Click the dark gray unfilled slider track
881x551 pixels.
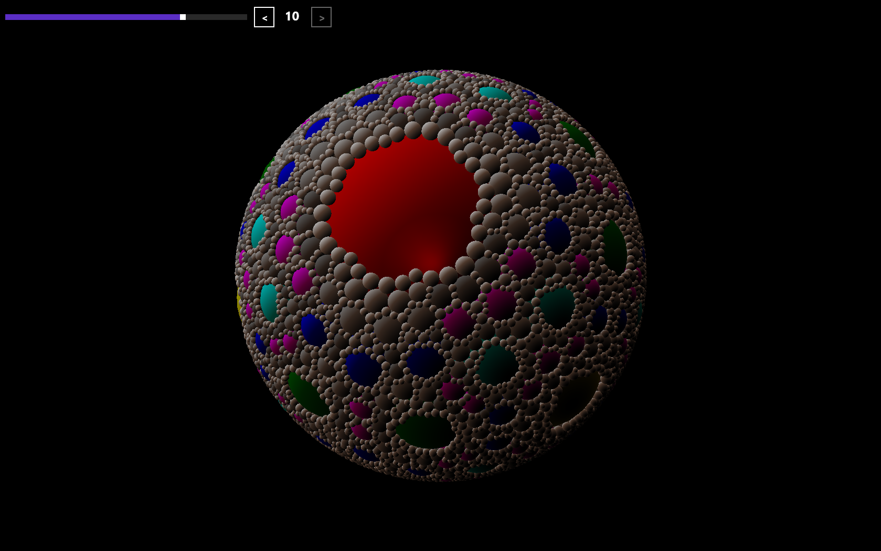point(216,17)
